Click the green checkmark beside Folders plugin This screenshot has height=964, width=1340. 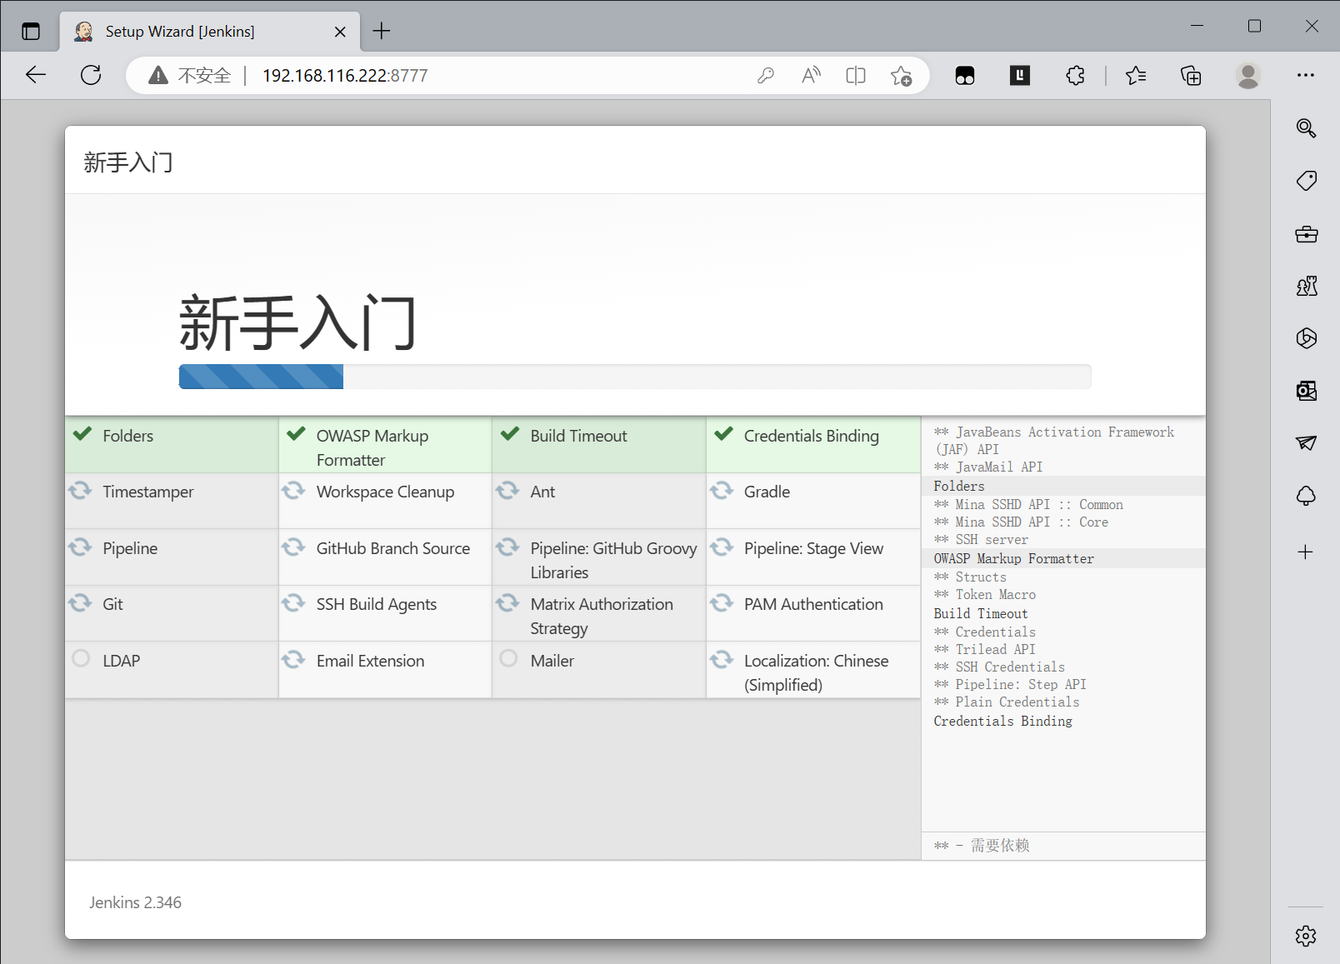(82, 433)
